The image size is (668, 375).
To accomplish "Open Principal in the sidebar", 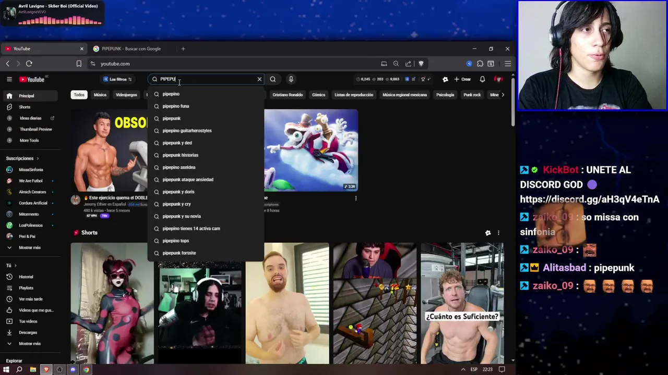I will (x=30, y=96).
